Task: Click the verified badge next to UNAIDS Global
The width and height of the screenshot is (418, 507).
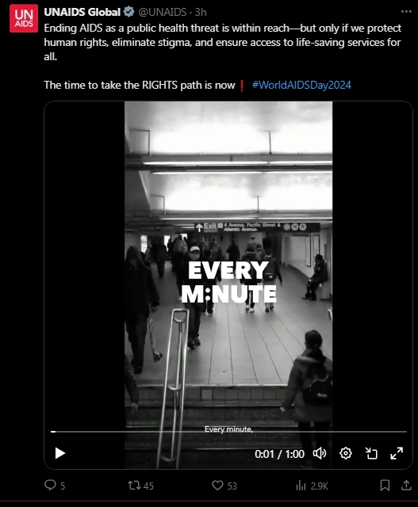Action: click(x=128, y=12)
